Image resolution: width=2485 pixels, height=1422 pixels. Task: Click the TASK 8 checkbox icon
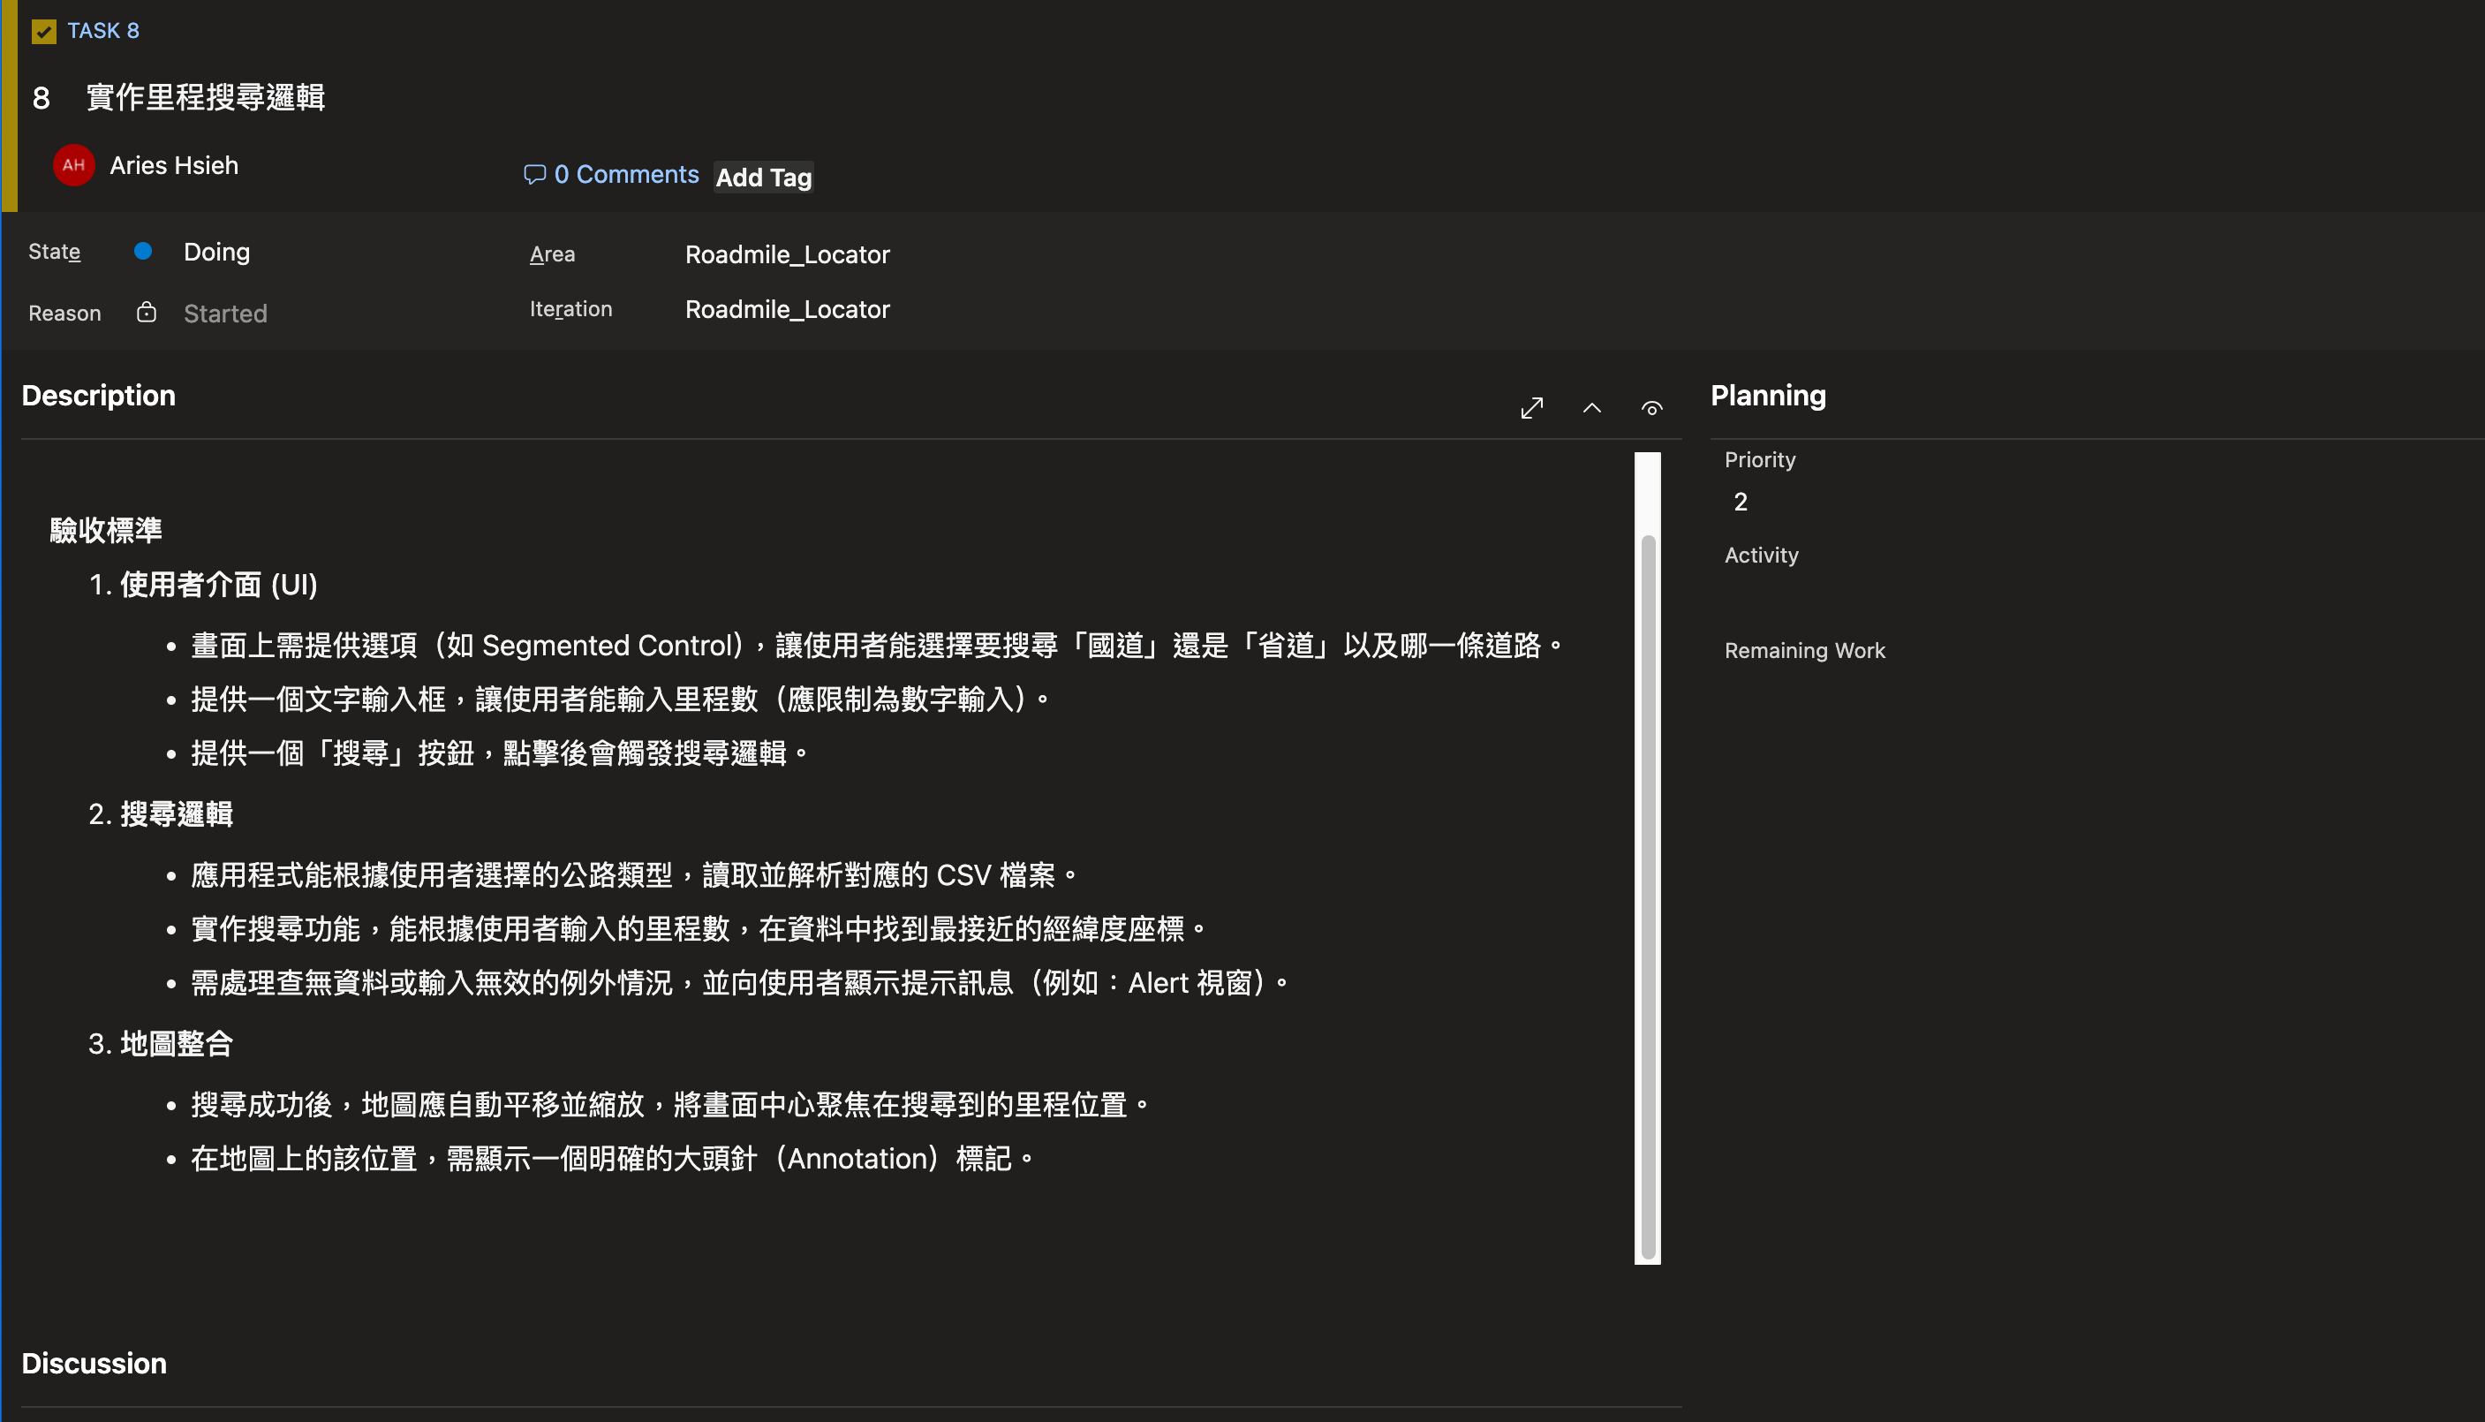[x=44, y=31]
